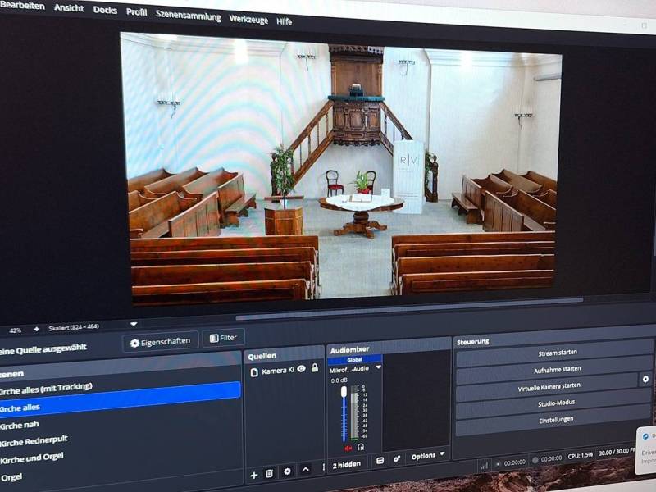
Task: Click the headphone monitoring icon in the Audiomixer
Action: tap(361, 448)
